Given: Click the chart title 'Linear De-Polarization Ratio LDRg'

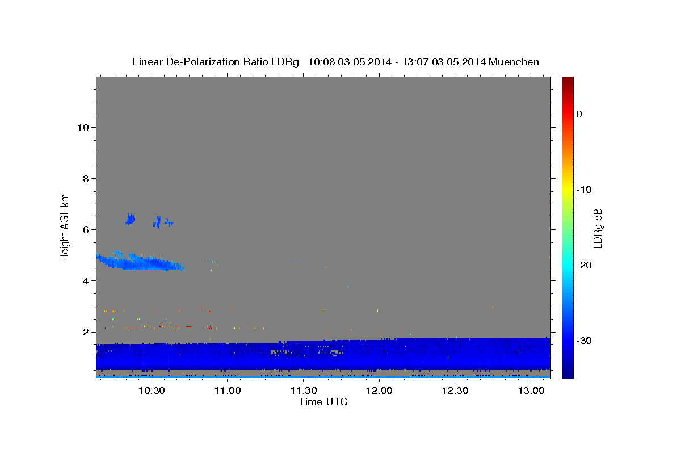Looking at the screenshot, I should point(216,62).
